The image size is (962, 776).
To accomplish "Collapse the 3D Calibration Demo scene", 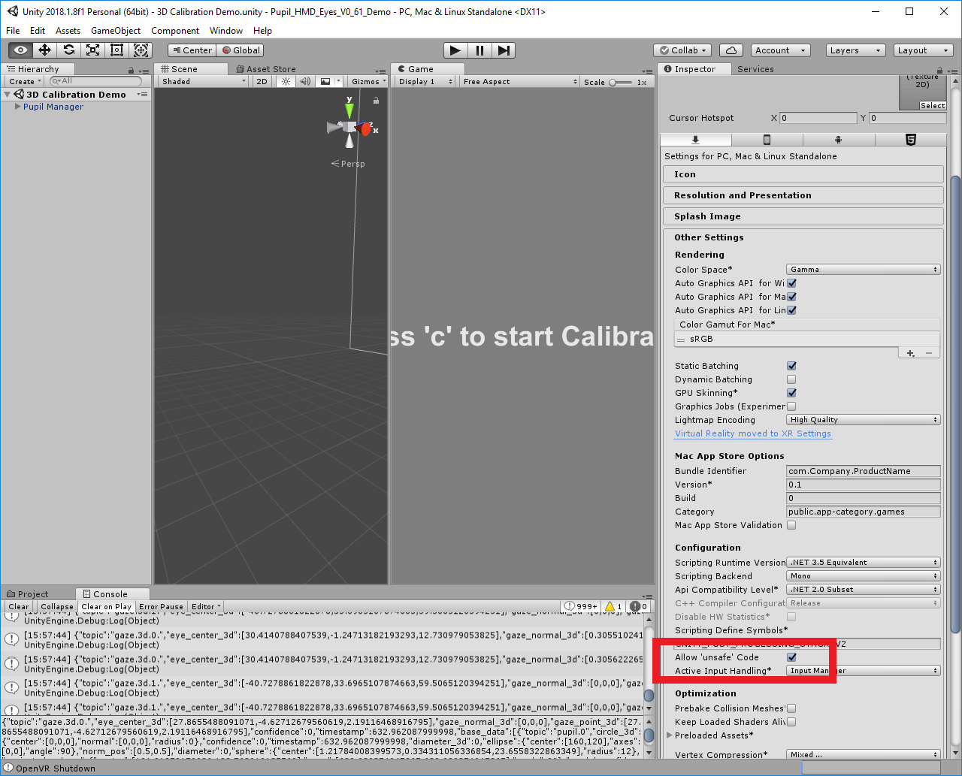I will point(8,95).
